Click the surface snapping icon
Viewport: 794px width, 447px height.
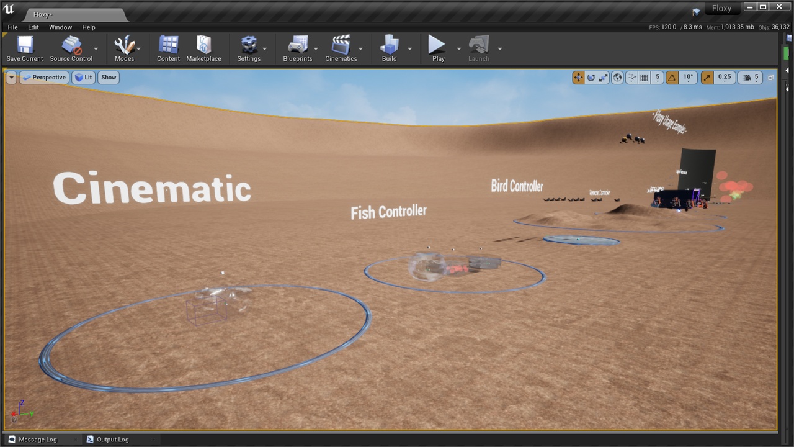[631, 78]
